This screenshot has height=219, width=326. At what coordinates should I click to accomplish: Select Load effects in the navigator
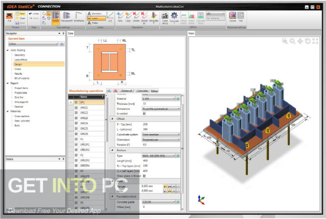point(21,60)
